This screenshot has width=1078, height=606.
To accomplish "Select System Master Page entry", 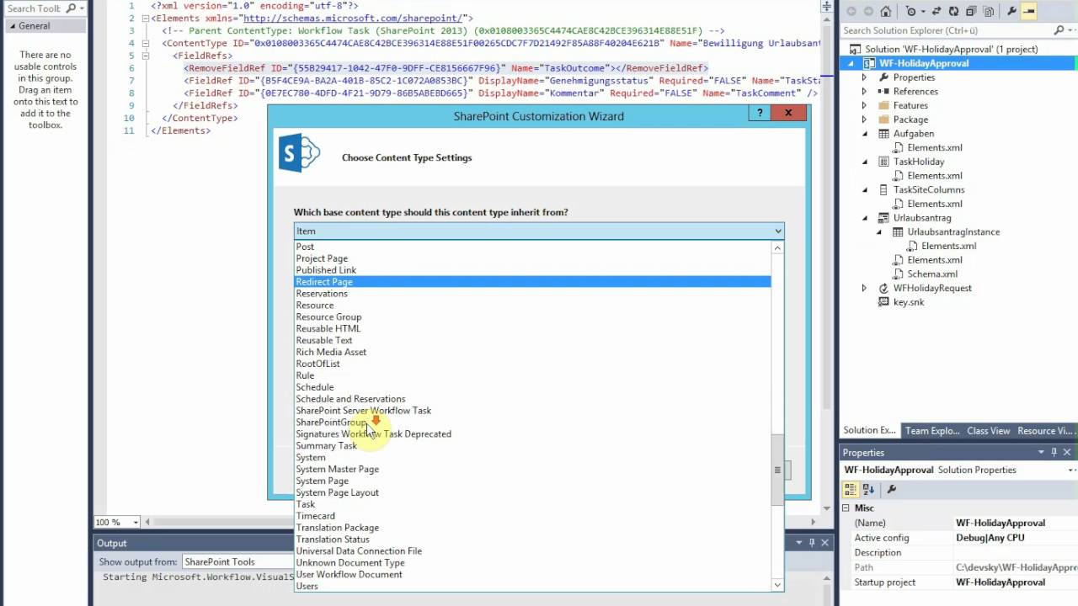I will pyautogui.click(x=532, y=470).
